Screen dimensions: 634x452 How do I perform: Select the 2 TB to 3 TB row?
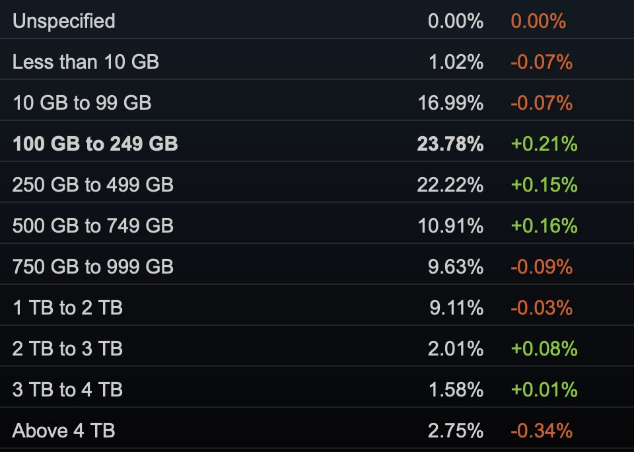317,346
